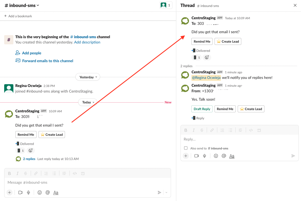Image resolution: width=301 pixels, height=201 pixels.
Task: Insert code block in channel composer
Action: (83, 173)
